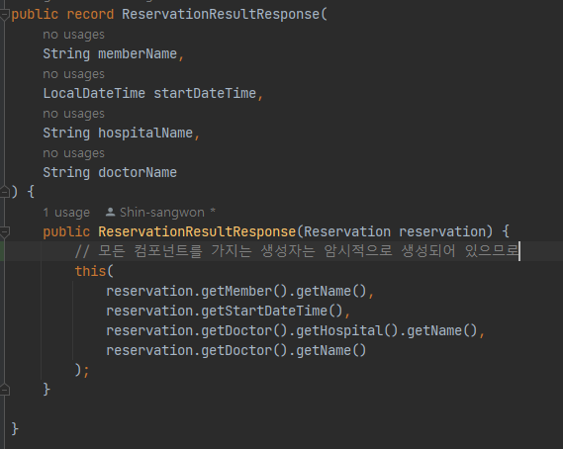The image size is (563, 449).
Task: Click 'LocalDateTime' type name
Action: 94,93
